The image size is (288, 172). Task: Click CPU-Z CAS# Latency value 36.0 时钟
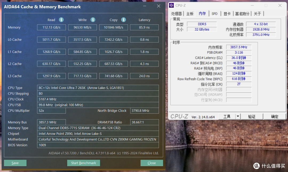pos(239,58)
